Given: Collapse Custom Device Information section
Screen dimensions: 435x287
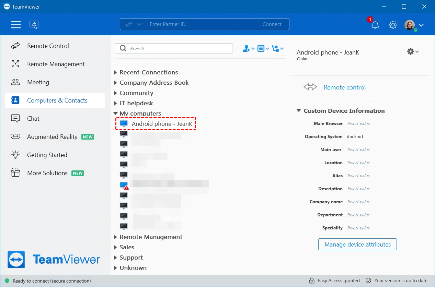Looking at the screenshot, I should point(299,111).
